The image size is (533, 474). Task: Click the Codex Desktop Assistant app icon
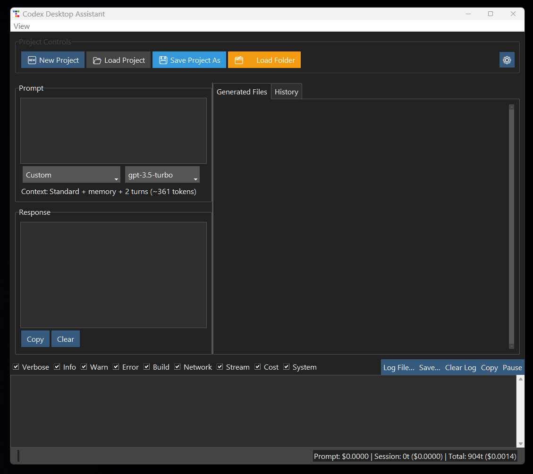[x=17, y=14]
